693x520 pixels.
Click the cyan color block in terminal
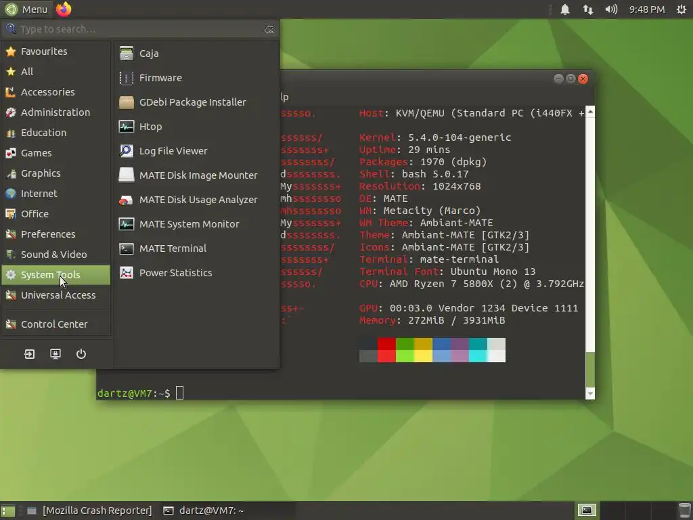point(478,350)
